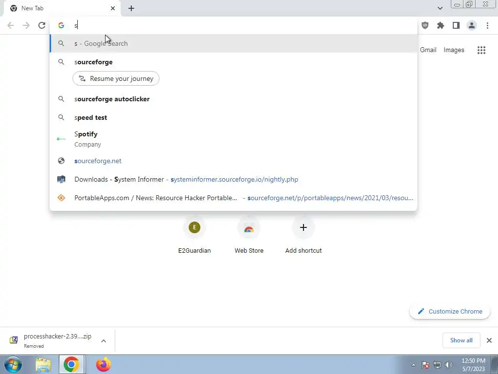Select the Spotify Company suggestion
Screen dimensions: 498x374
point(233,139)
